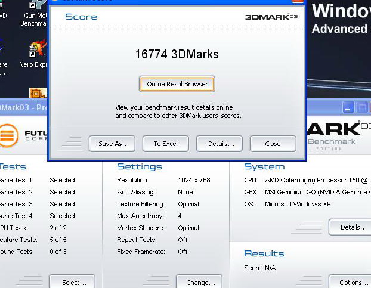Click the Results heading
The height and width of the screenshot is (288, 371).
[x=264, y=253]
